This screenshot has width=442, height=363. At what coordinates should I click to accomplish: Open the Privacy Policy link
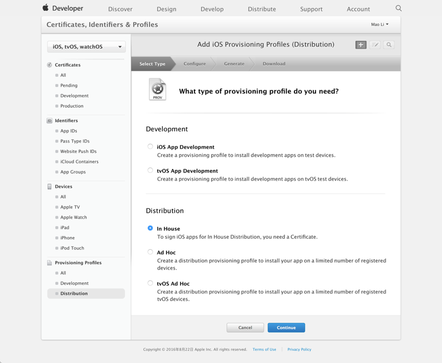click(299, 350)
